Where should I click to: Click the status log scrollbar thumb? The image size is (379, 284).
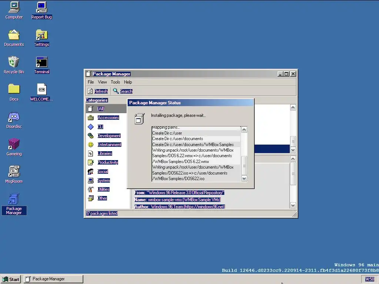click(x=244, y=166)
